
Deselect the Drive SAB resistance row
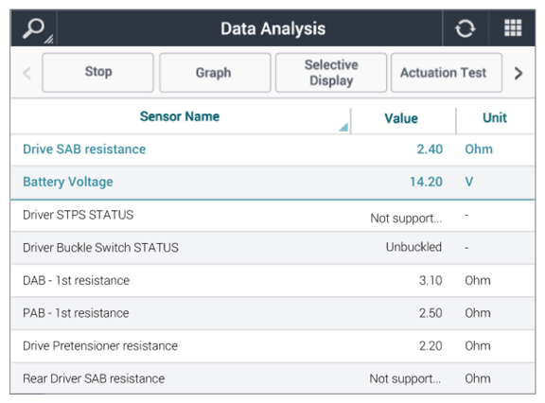[272, 149]
